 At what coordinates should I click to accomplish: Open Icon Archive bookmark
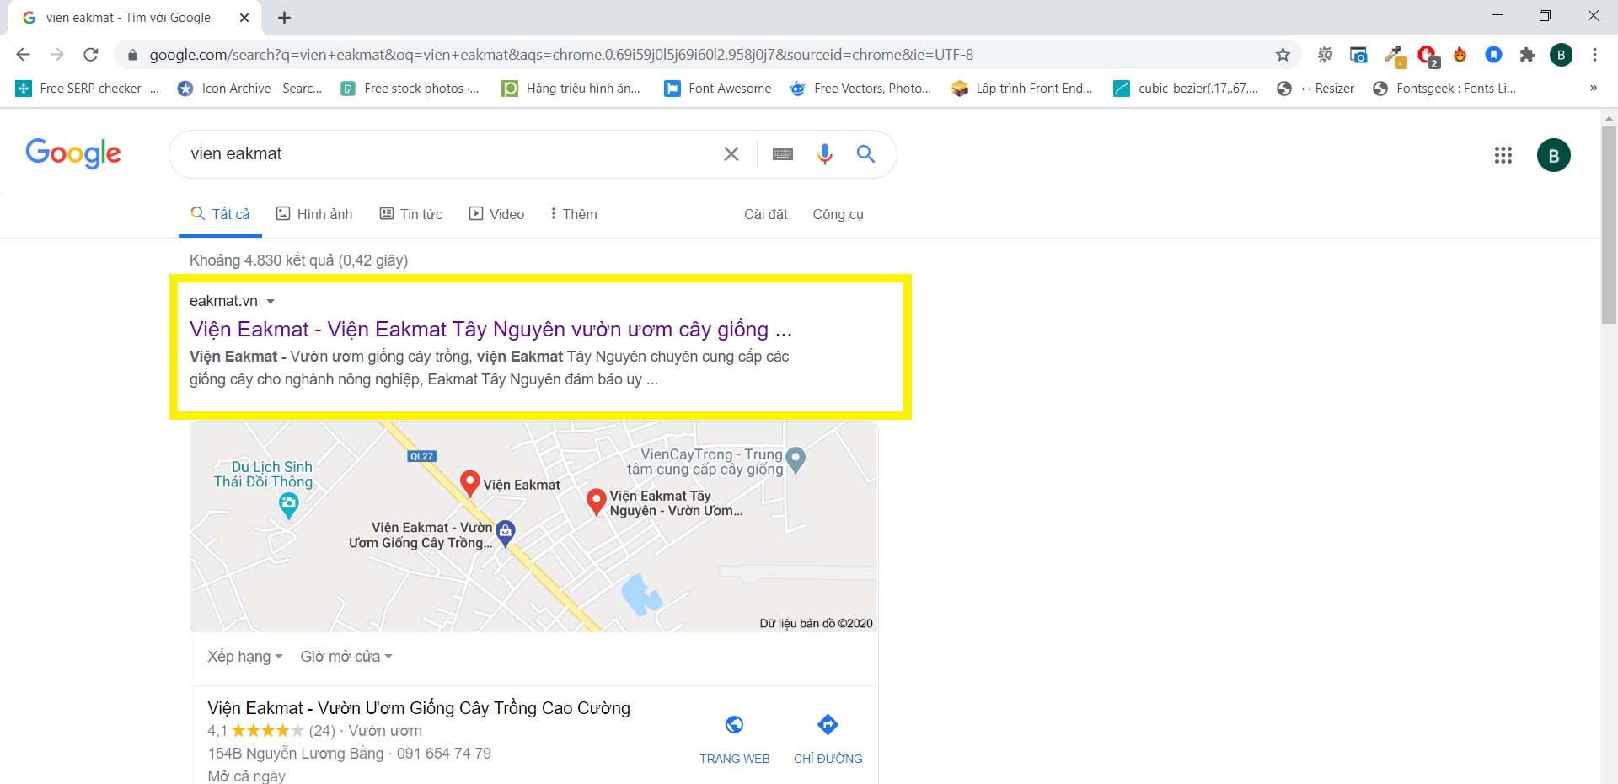(249, 89)
